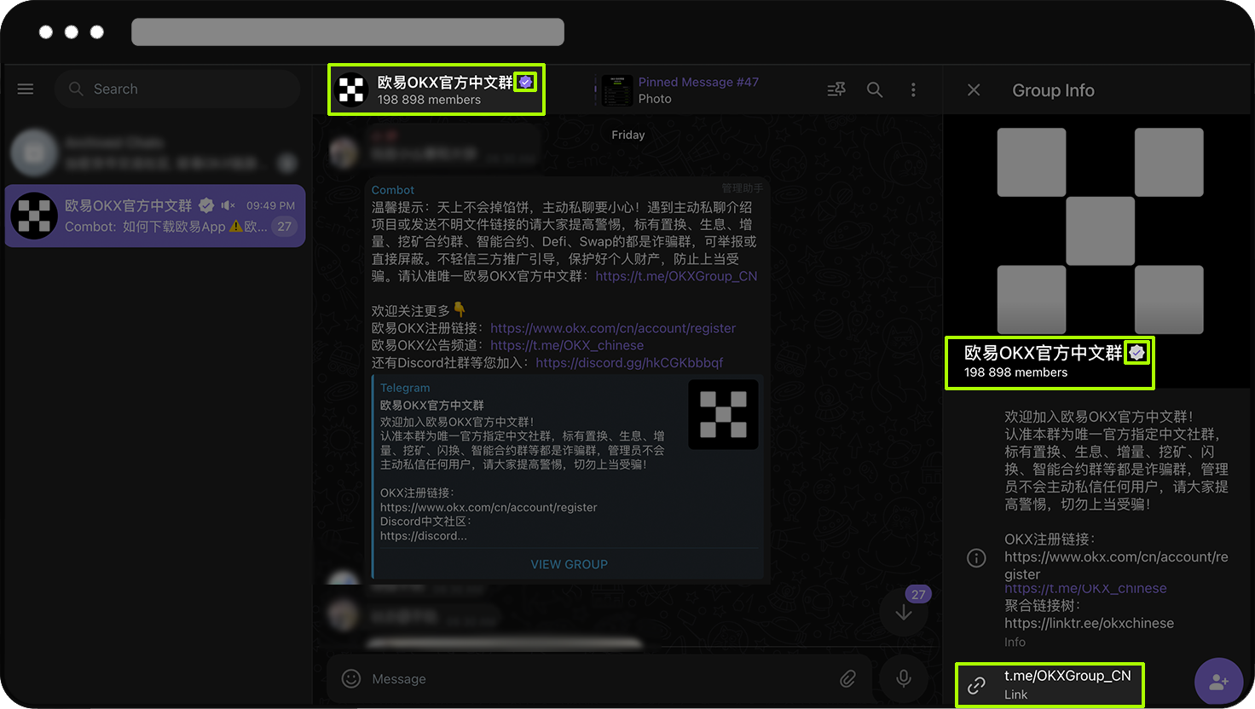1255x709 pixels.
Task: Toggle the mute speaker icon in chat list
Action: pos(225,205)
